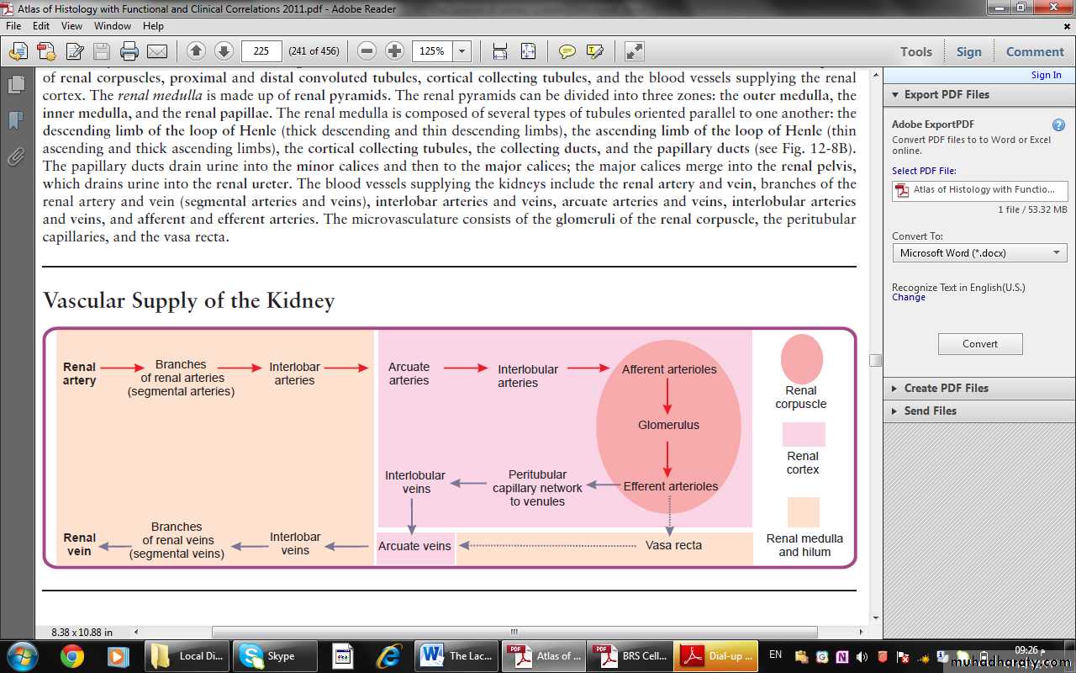The image size is (1076, 673).
Task: Open the View menu
Action: [71, 26]
